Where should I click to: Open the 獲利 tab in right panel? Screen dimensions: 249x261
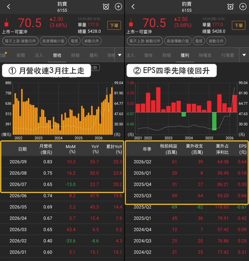pos(185,55)
